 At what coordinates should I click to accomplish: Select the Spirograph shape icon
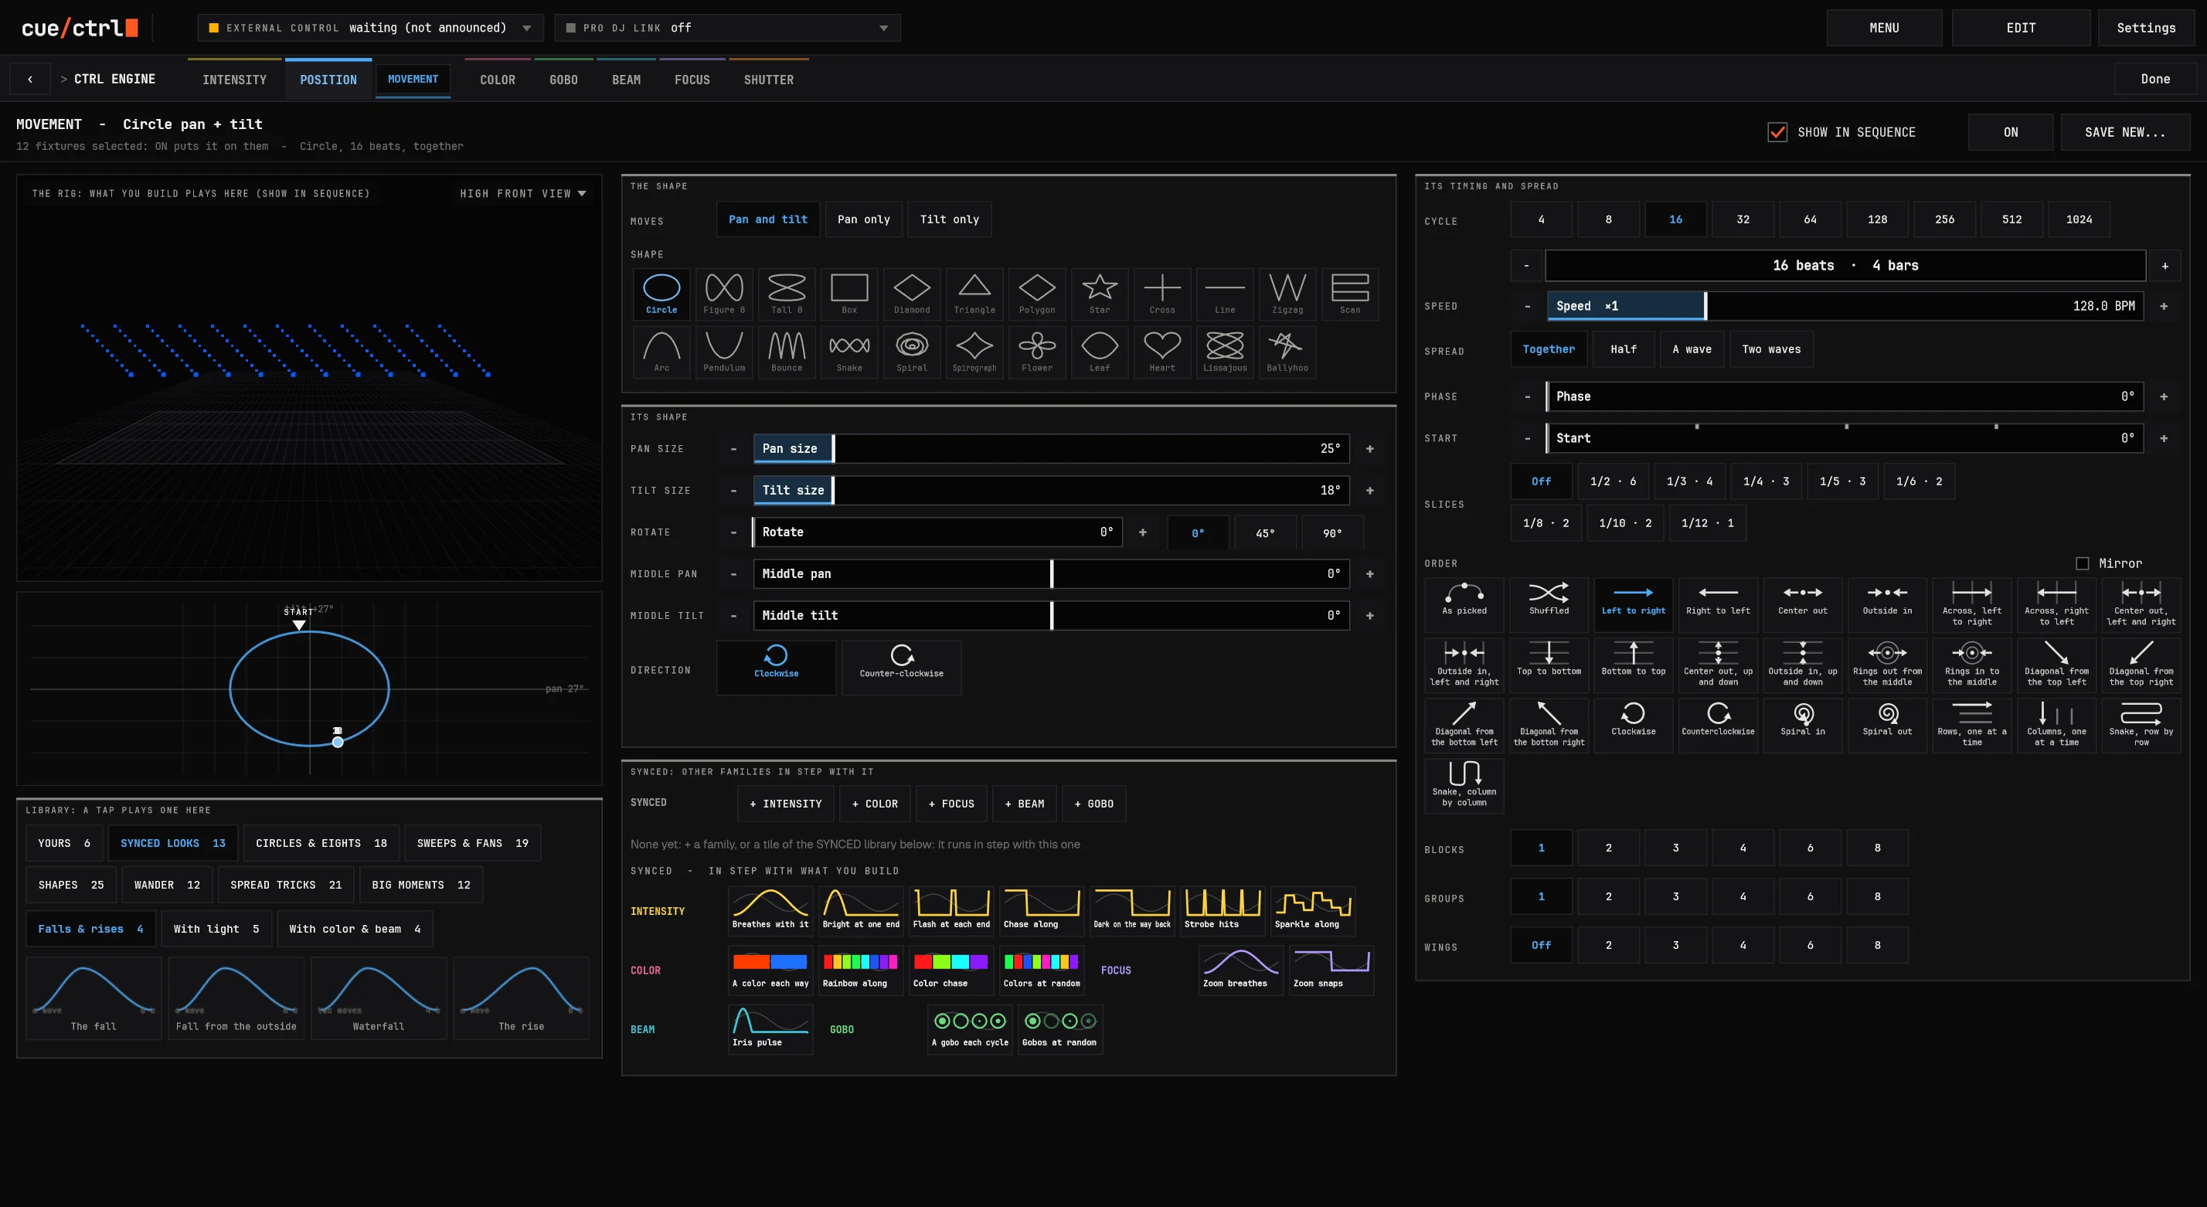[x=974, y=352]
